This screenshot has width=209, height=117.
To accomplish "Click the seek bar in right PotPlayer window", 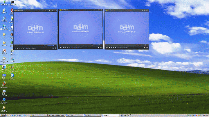I will pyautogui.click(x=121, y=45).
